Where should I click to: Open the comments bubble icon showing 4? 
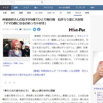tap(21, 29)
